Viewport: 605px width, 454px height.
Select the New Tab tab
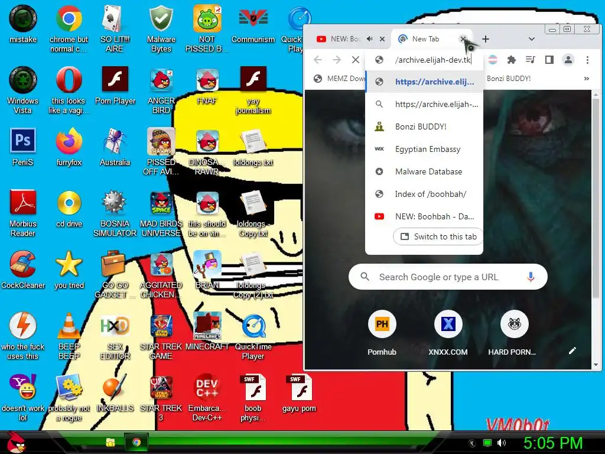point(426,38)
